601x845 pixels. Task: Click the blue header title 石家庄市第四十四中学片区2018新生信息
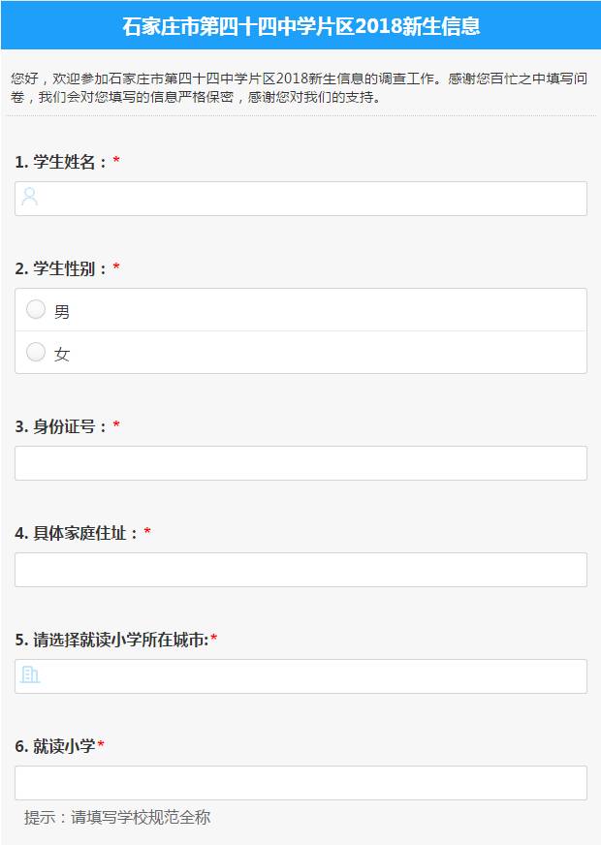pyautogui.click(x=300, y=26)
